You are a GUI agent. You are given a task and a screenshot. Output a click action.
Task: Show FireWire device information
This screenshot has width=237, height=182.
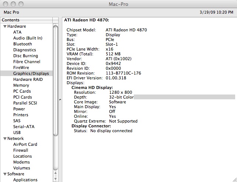pos(21,68)
